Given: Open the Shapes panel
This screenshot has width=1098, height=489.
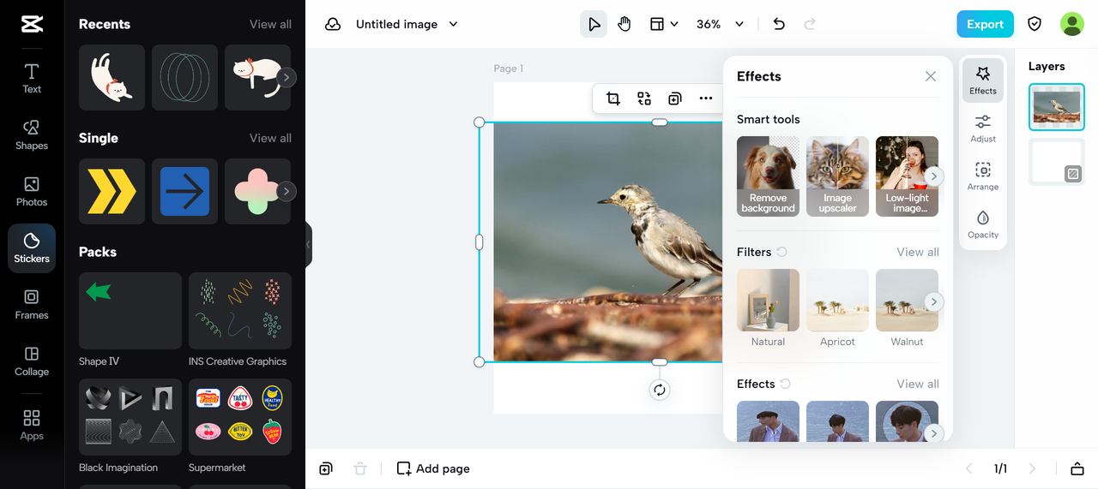Looking at the screenshot, I should (32, 134).
